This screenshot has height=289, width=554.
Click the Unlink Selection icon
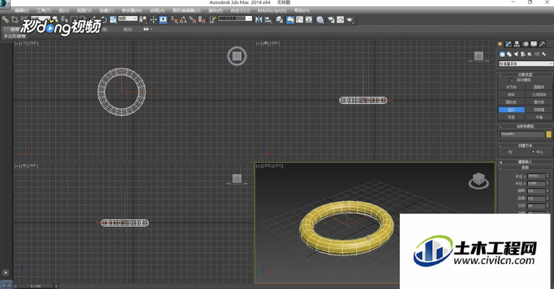15,20
